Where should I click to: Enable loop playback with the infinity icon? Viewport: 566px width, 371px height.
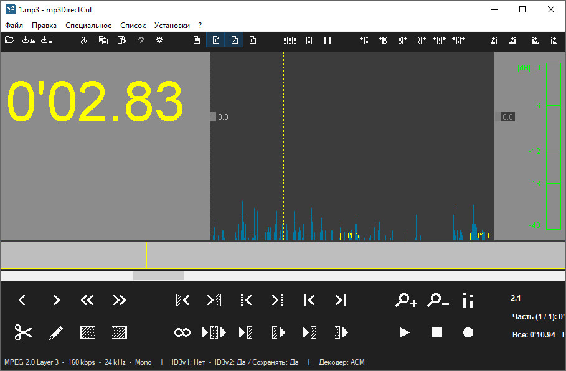coord(182,332)
